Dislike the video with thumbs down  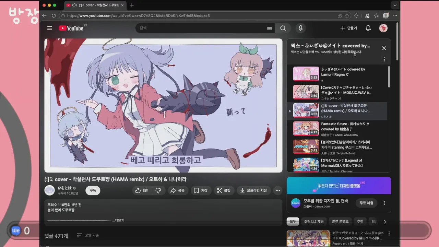[x=158, y=190]
